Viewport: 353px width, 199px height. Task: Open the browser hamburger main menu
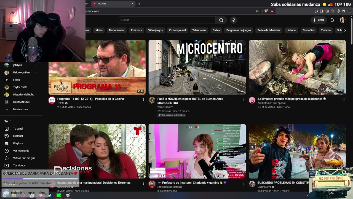click(349, 11)
